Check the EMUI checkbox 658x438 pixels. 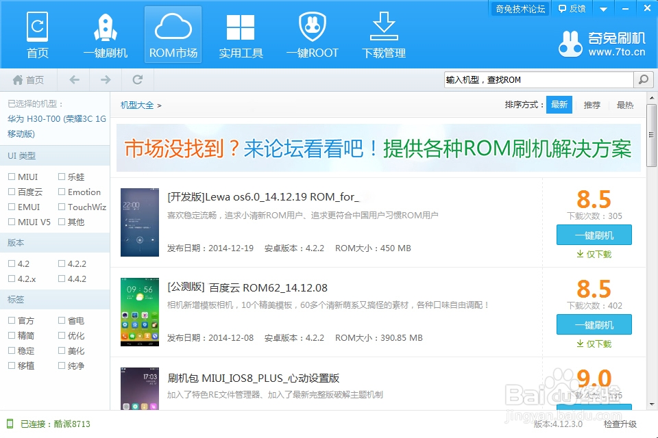pos(12,207)
